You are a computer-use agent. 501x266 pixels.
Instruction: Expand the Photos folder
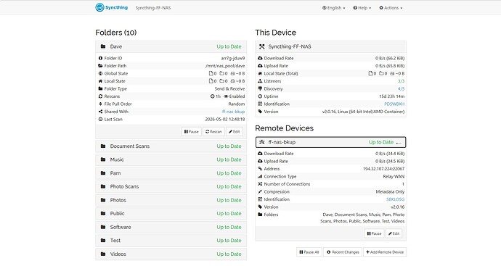171,200
